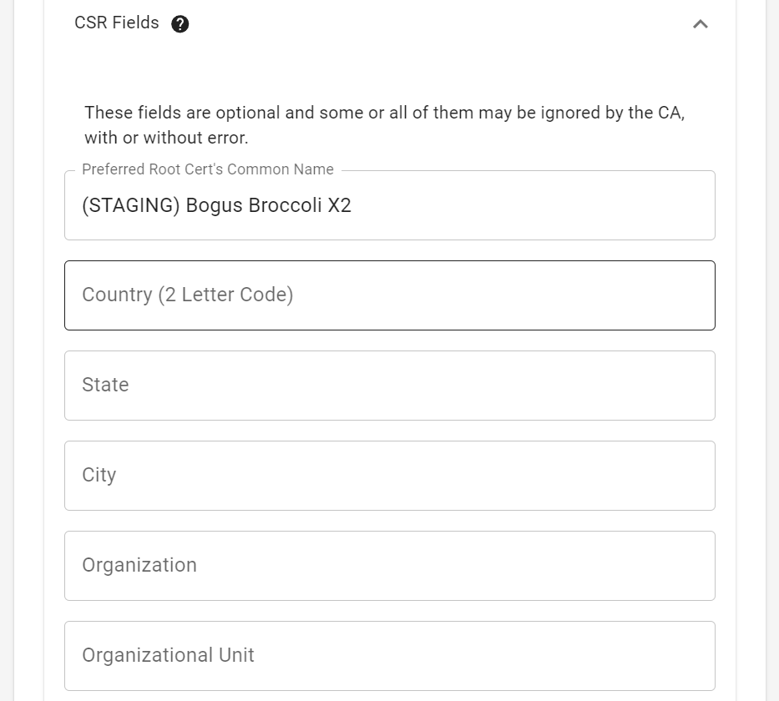Screen dimensions: 779x701
Task: Click the CSR Fields section header
Action: coord(116,23)
